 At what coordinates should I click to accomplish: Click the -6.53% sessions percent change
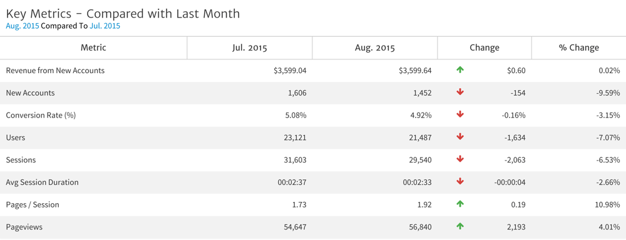608,160
